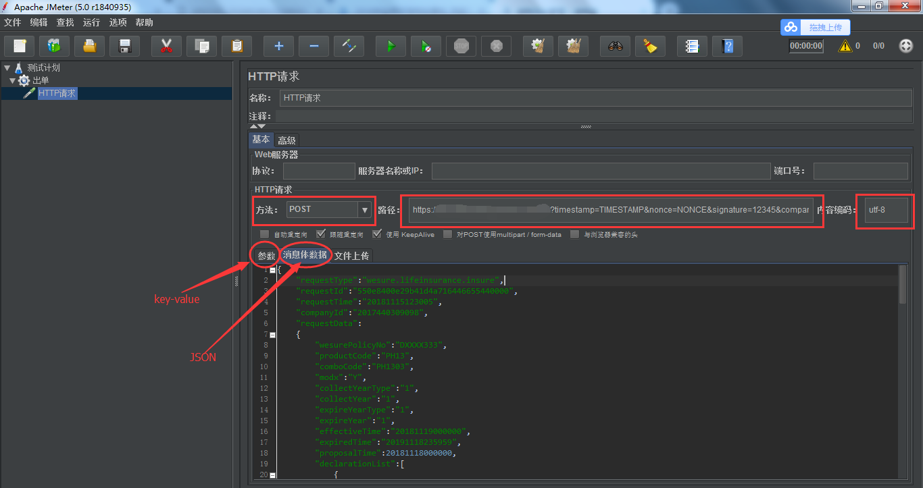Switch to the 文件上传 tab
The height and width of the screenshot is (488, 923).
(x=352, y=256)
